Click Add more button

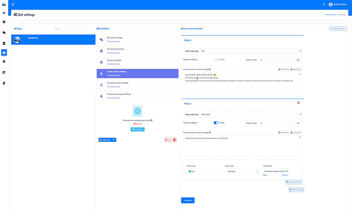click(294, 182)
